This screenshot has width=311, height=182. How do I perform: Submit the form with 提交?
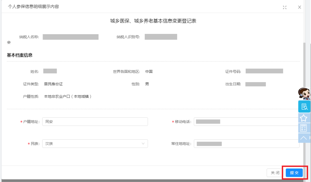294,173
